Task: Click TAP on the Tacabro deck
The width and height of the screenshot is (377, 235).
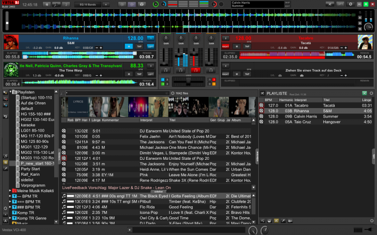Action: [247, 47]
